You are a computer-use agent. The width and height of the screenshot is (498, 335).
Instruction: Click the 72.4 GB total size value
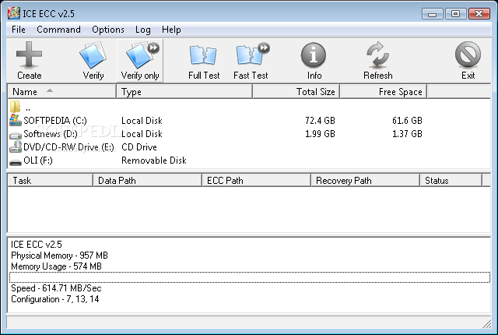point(320,121)
